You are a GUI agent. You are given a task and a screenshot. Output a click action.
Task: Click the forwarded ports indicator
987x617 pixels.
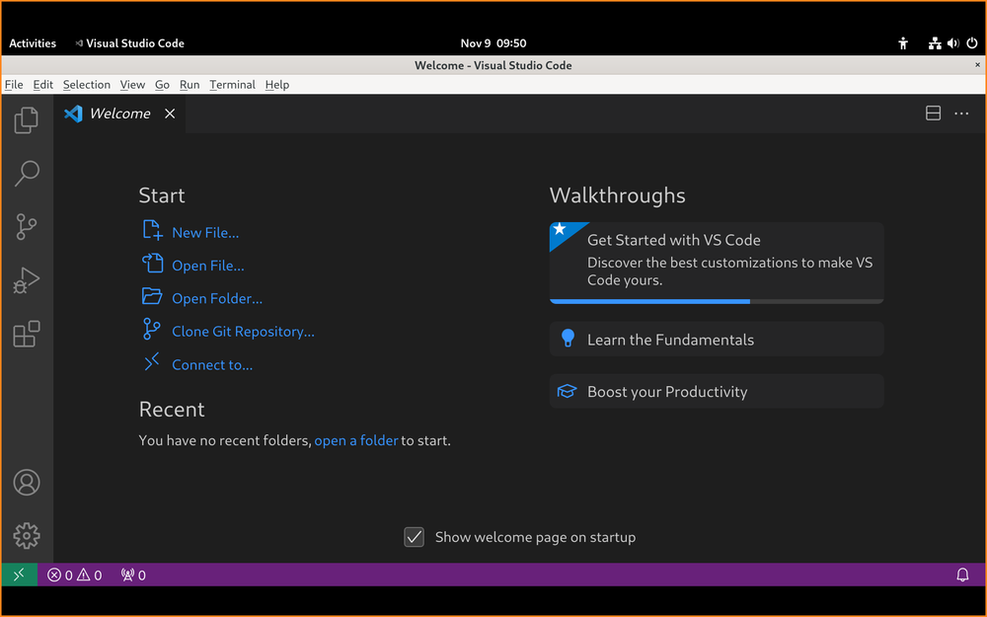coord(132,574)
